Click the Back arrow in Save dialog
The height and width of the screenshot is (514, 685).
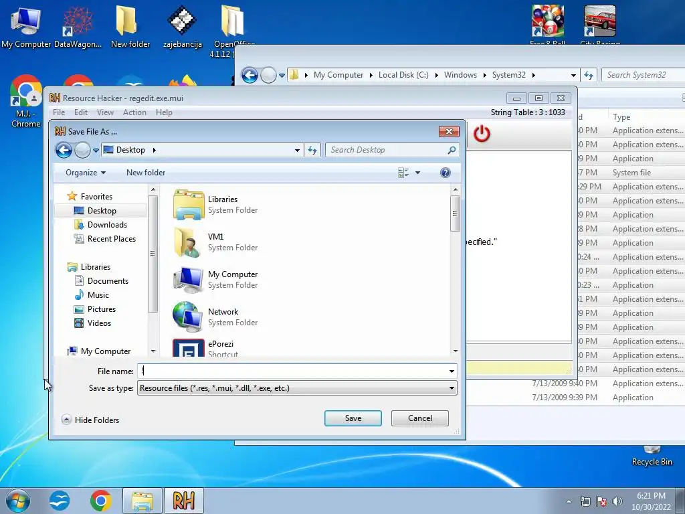64,151
